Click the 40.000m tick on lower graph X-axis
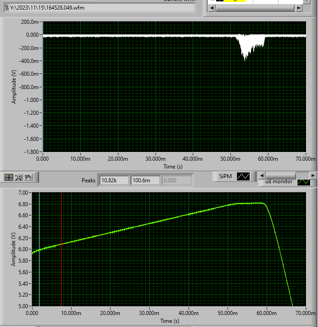 coord(189,313)
